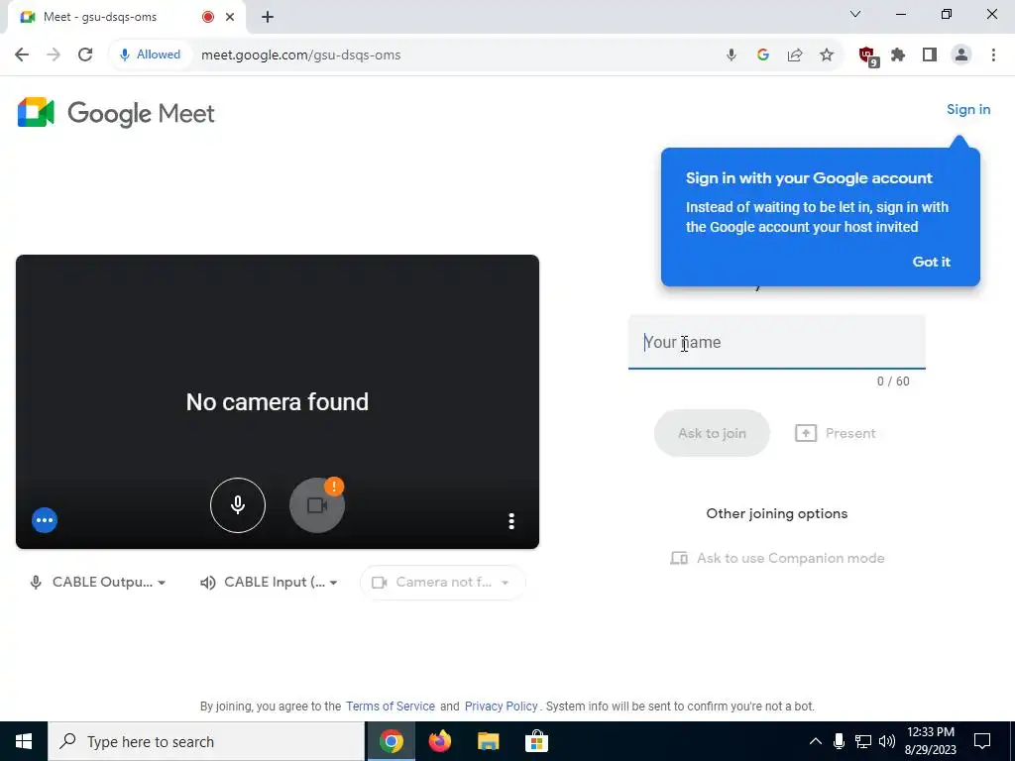Click the Sign in link
The height and width of the screenshot is (761, 1015).
(968, 109)
